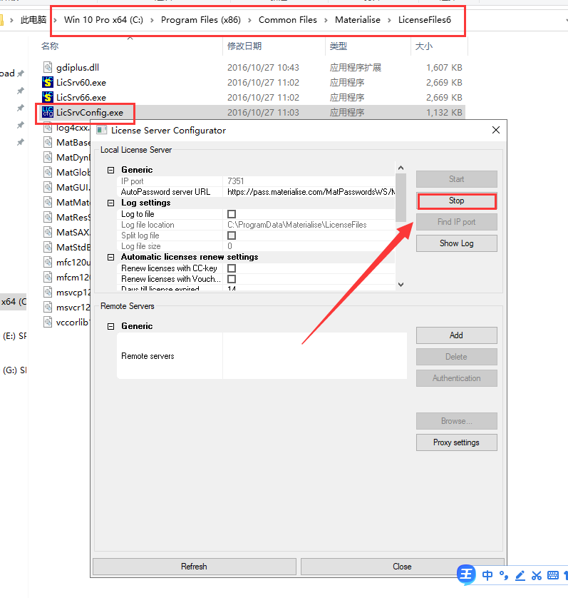Click the IME logo icon in language bar
The height and width of the screenshot is (598, 568).
pyautogui.click(x=466, y=574)
